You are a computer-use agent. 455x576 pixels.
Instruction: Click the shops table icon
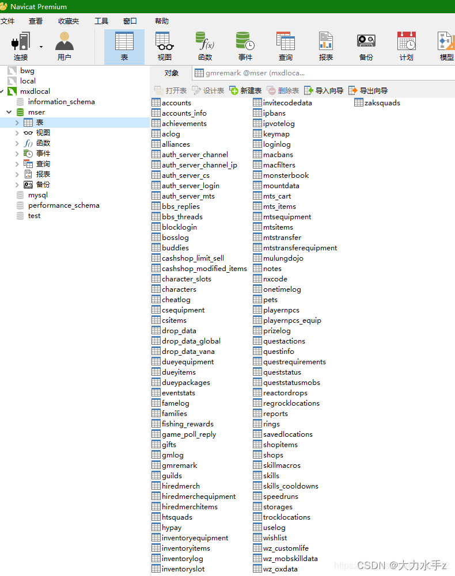[257, 455]
